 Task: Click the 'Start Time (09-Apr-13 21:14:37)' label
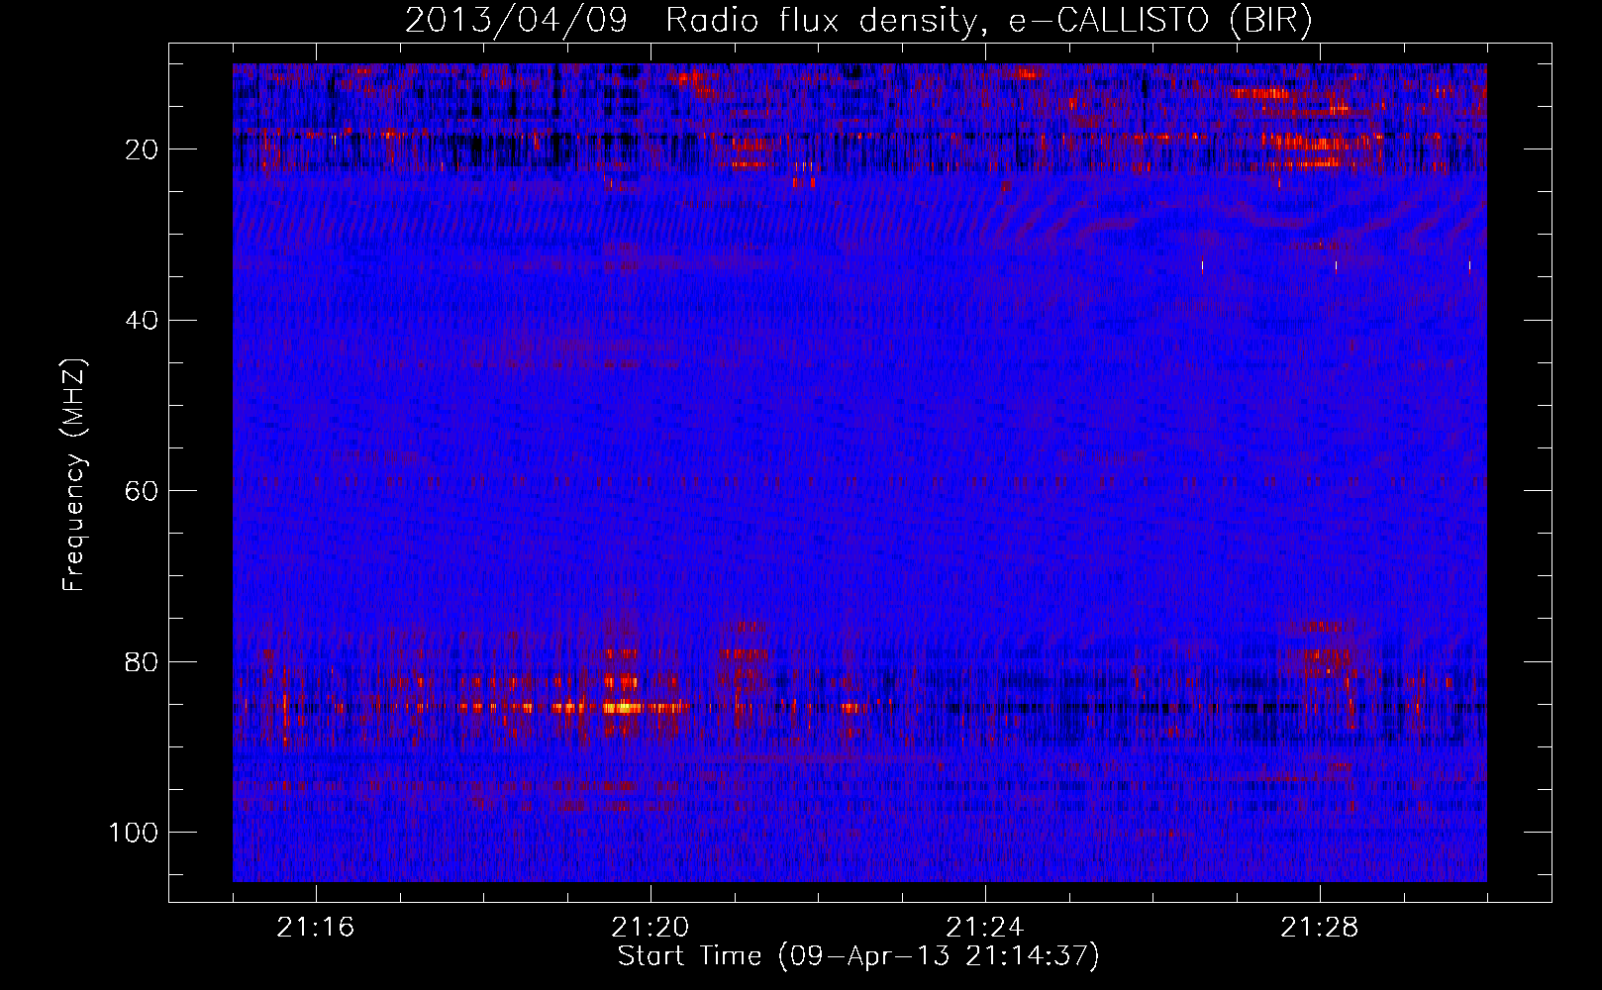point(858,956)
